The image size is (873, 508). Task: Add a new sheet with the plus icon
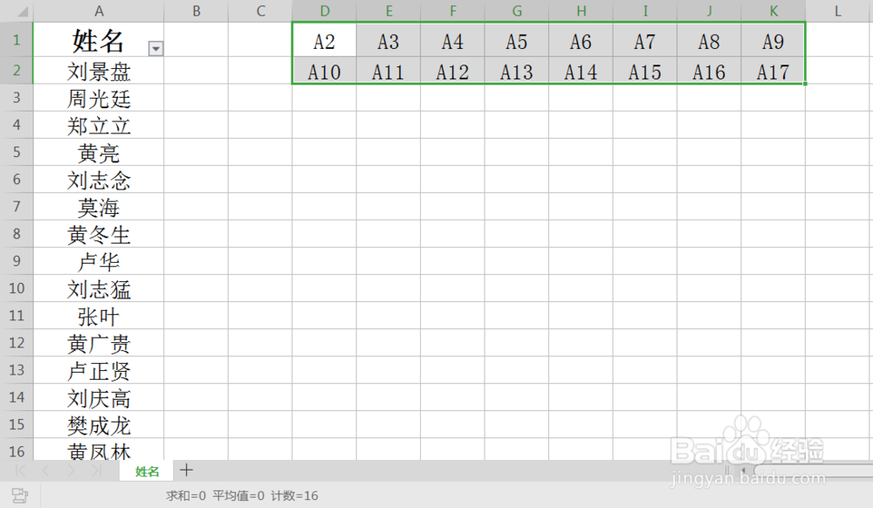click(x=187, y=470)
